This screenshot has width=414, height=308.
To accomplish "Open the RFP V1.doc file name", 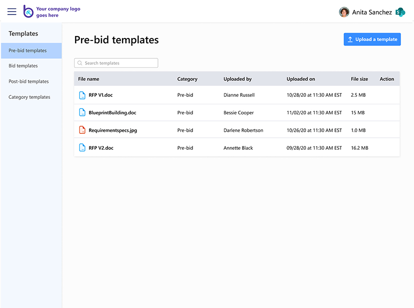I will pos(100,95).
